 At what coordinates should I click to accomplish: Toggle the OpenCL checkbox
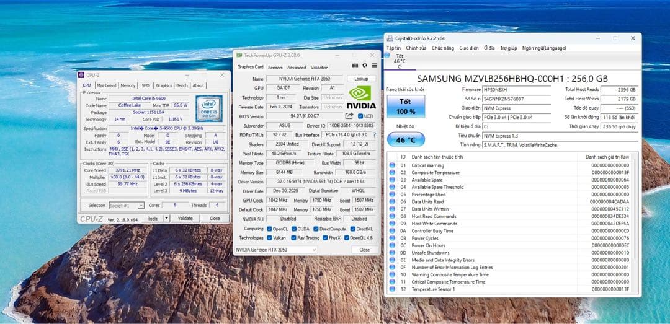coord(269,229)
